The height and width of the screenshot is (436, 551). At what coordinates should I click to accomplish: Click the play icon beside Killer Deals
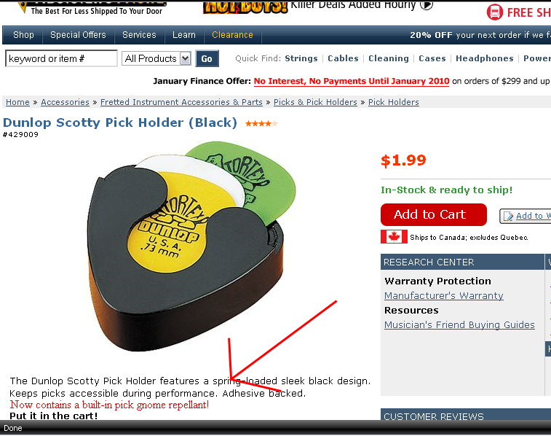coord(427,5)
